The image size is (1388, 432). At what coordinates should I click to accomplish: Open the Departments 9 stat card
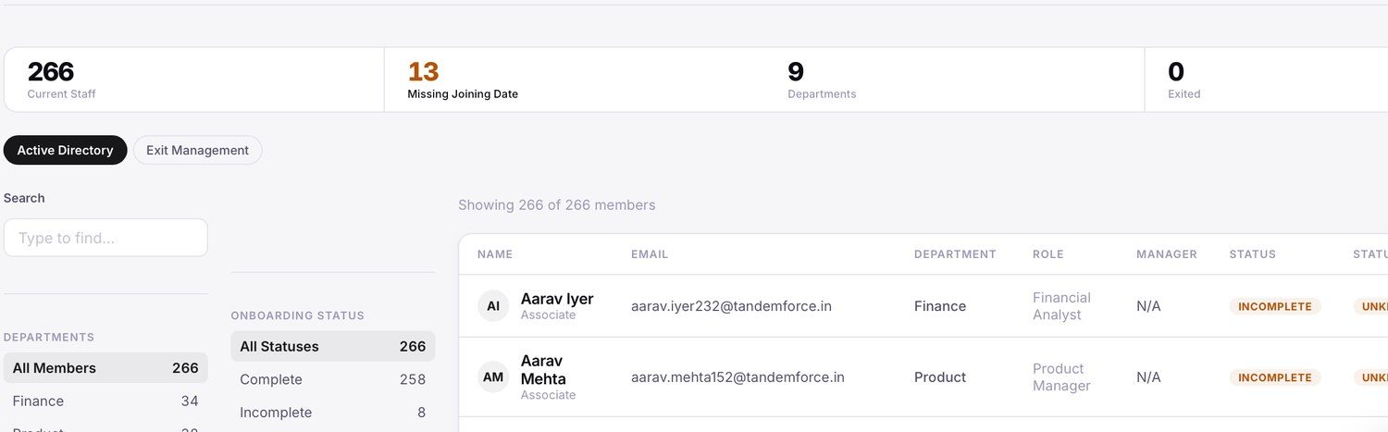coord(954,80)
